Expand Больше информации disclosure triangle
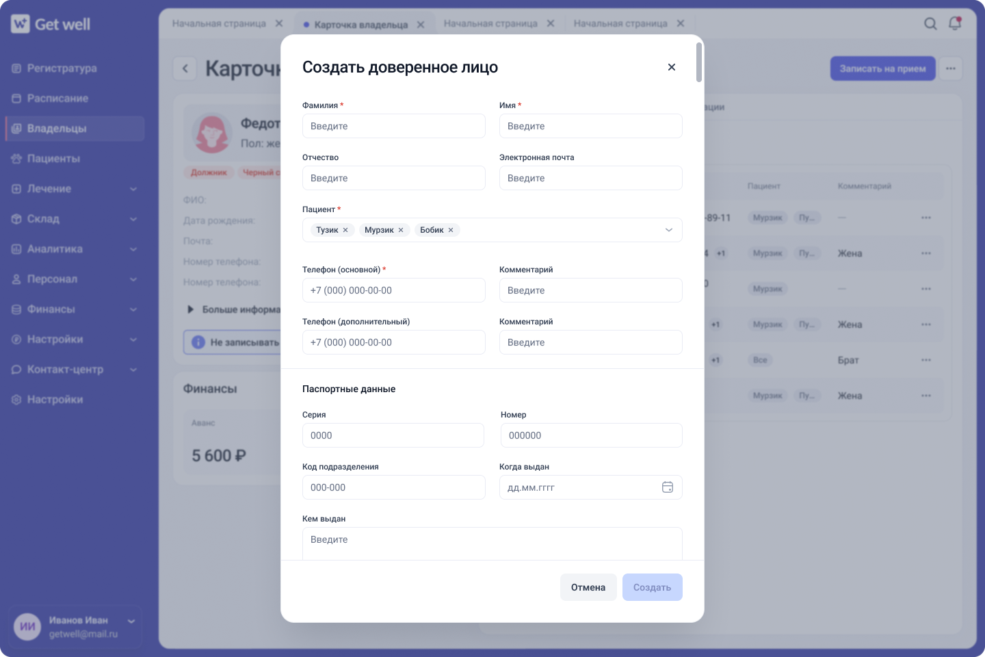The image size is (985, 657). click(191, 309)
